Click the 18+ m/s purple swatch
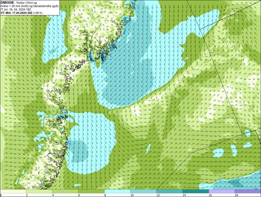 coord(248,191)
